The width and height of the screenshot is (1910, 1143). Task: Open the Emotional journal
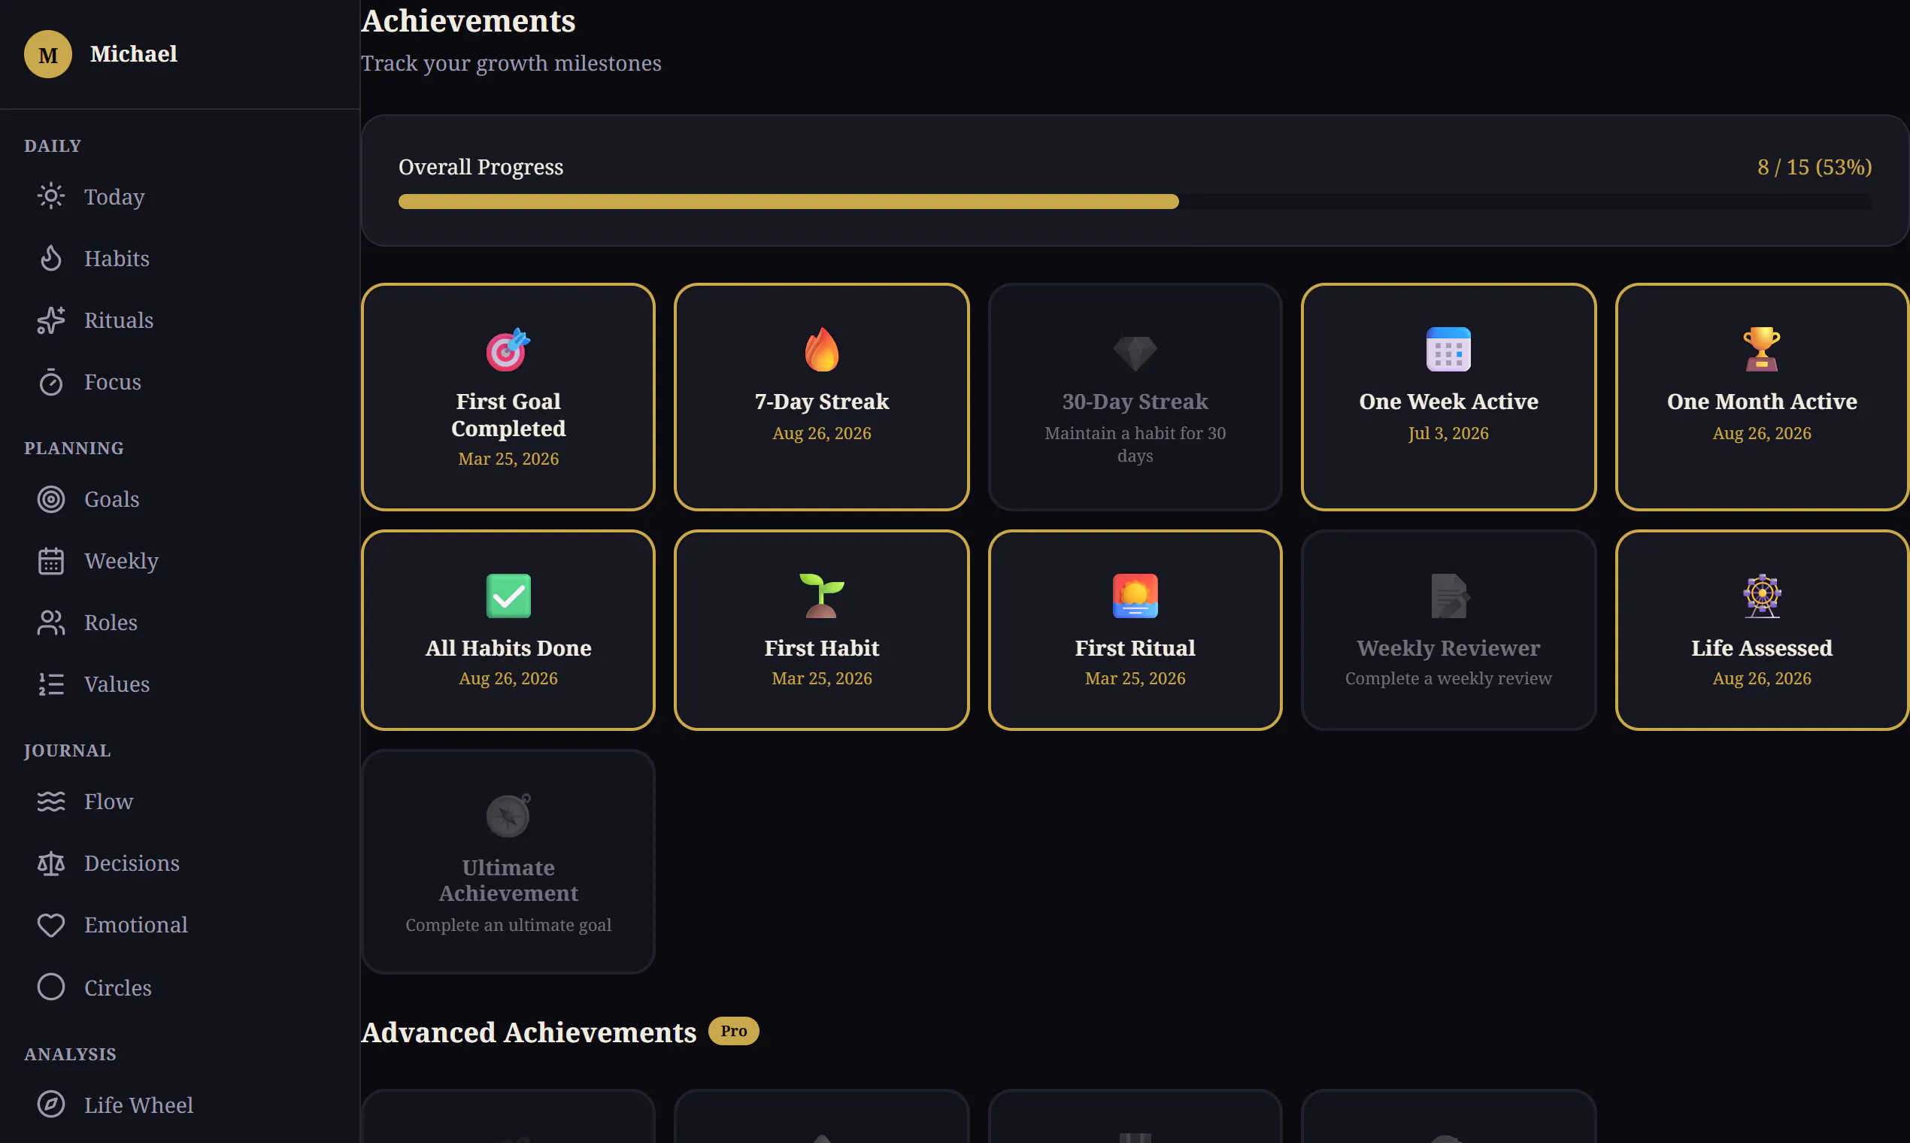click(180, 924)
